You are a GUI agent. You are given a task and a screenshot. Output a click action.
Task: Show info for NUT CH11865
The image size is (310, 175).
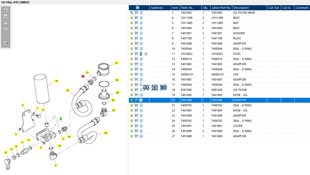(141, 23)
